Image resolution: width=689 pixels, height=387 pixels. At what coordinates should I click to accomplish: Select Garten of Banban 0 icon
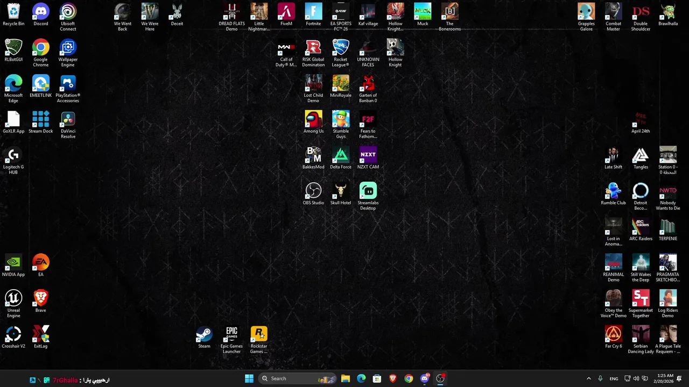[368, 89]
